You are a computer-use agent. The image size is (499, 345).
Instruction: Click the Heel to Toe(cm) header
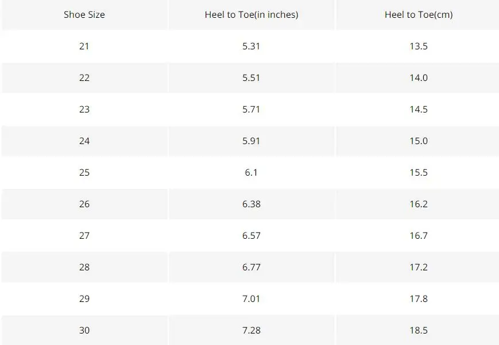click(x=419, y=15)
